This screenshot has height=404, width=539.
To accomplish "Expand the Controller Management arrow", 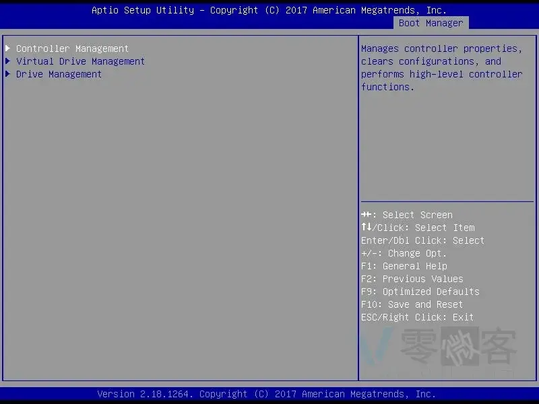I will coord(8,48).
